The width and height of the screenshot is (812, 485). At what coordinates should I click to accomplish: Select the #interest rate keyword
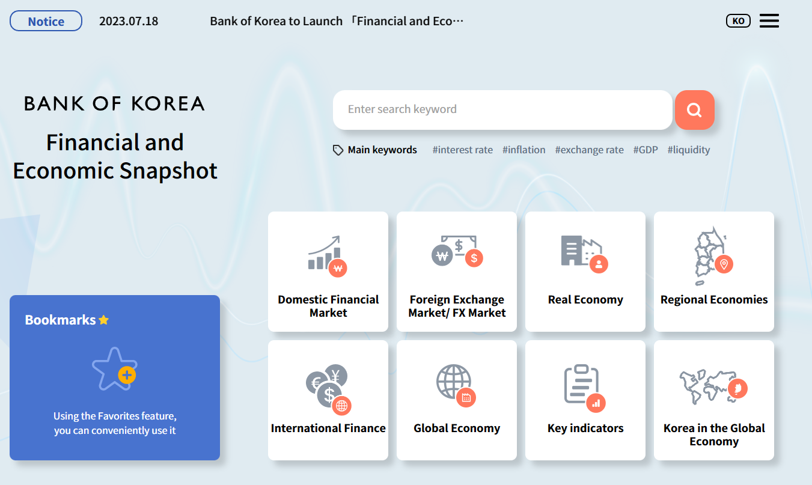[x=462, y=150]
